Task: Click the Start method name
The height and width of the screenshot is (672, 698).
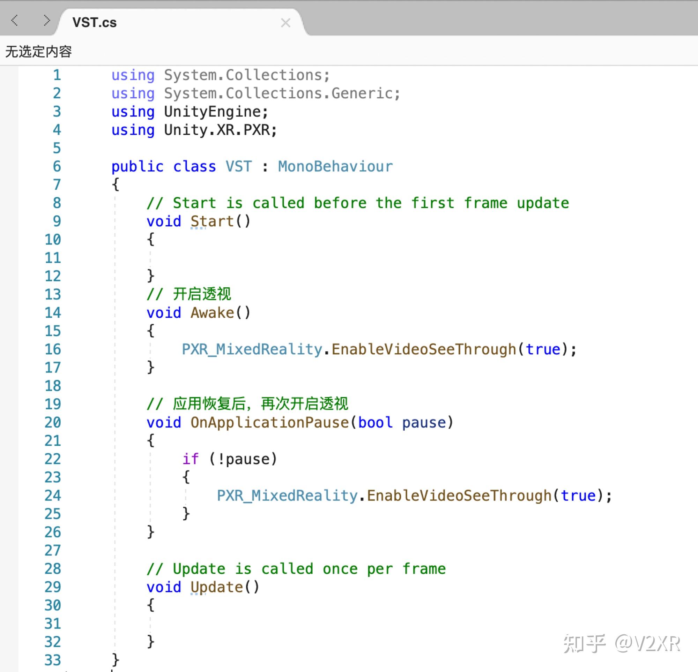Action: (x=213, y=221)
